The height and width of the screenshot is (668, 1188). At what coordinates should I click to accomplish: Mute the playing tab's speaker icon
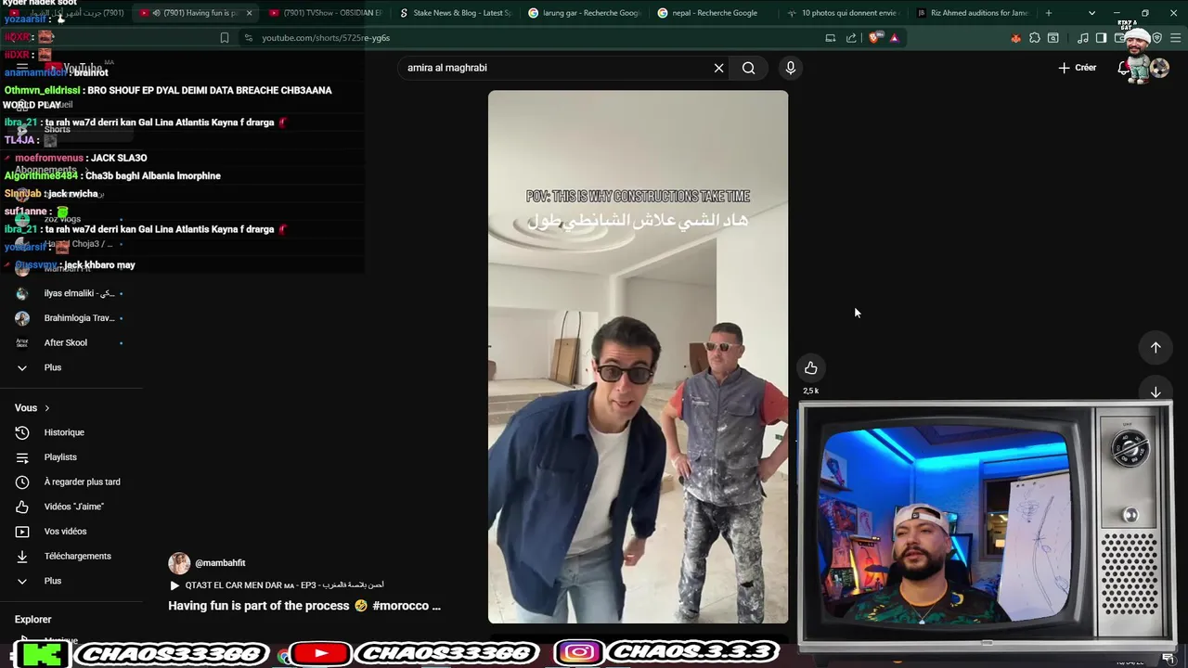coord(156,13)
